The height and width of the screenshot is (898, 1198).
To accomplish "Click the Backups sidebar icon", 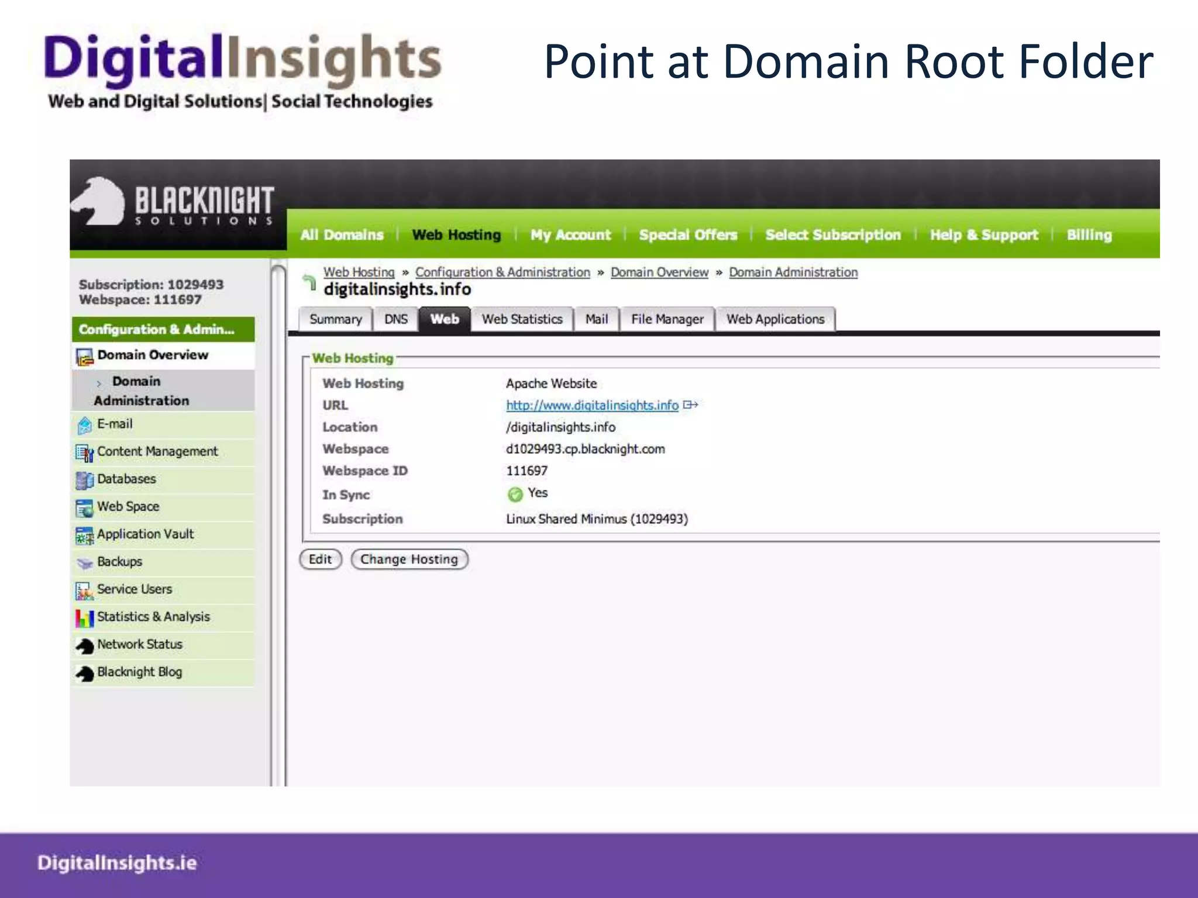I will (x=84, y=562).
